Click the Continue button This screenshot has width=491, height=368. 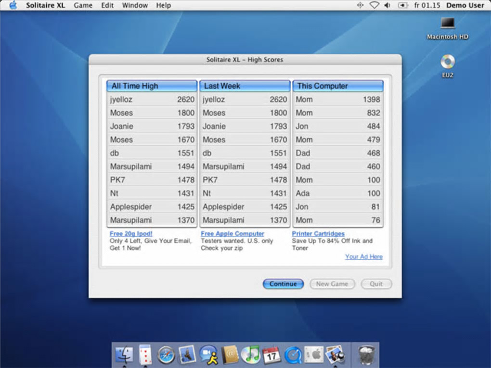pyautogui.click(x=283, y=284)
